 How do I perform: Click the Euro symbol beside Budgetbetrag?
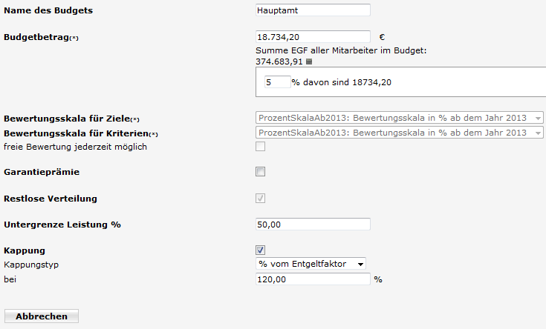pyautogui.click(x=382, y=37)
